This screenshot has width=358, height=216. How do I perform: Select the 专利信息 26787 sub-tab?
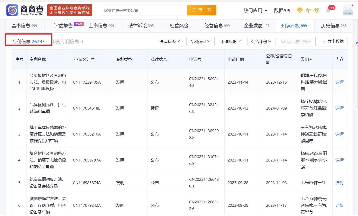(28, 41)
